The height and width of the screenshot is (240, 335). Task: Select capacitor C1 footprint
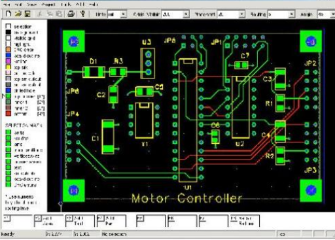108,137
